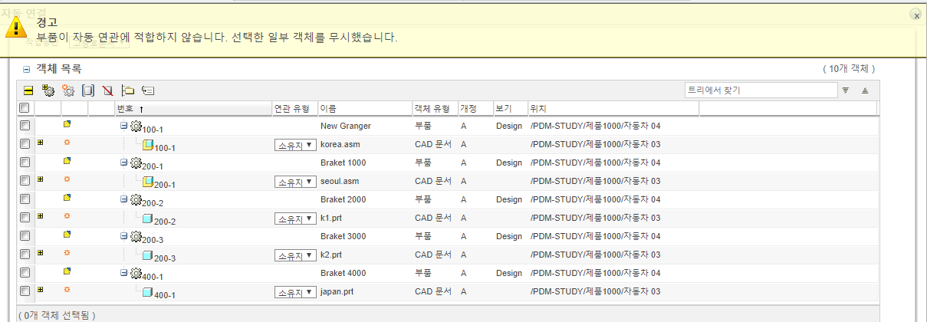Open association type dropdown for k1.prt
927x322 pixels.
coord(295,219)
